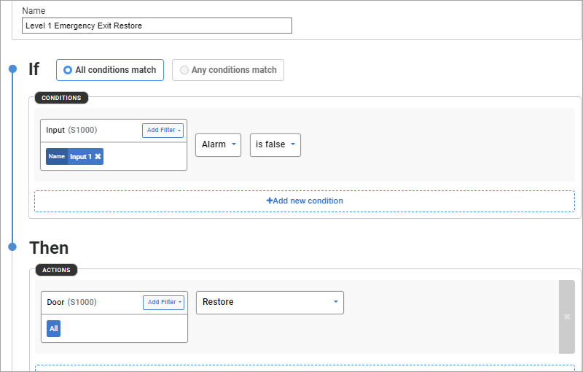This screenshot has width=583, height=372.
Task: Open the Restore action dropdown
Action: (x=270, y=302)
